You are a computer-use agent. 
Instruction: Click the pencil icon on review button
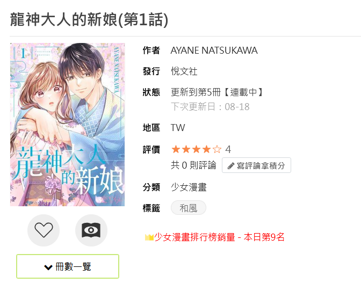pos(231,166)
